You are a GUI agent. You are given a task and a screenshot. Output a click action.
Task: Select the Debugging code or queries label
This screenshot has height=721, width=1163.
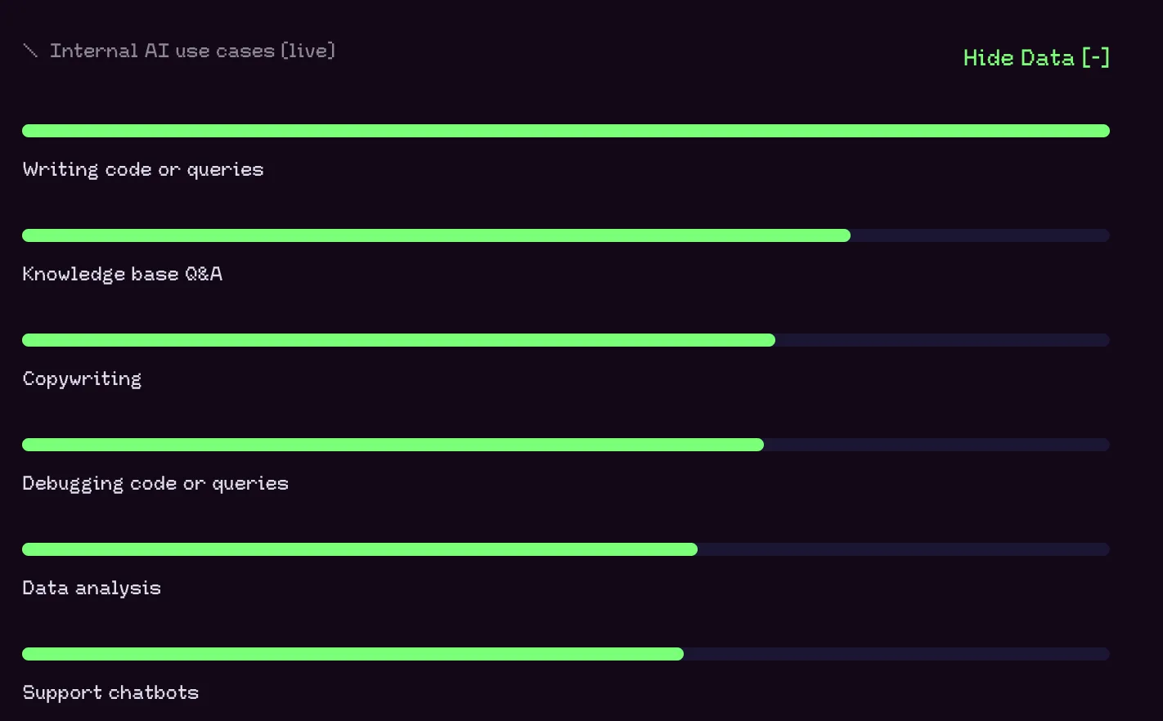tap(155, 484)
